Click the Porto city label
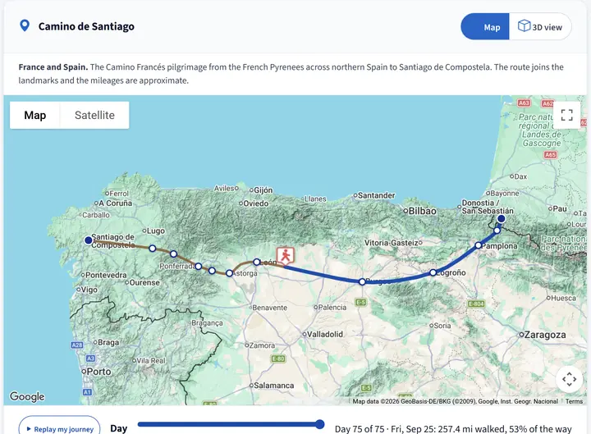Viewport: 591px width, 434px height. point(98,372)
